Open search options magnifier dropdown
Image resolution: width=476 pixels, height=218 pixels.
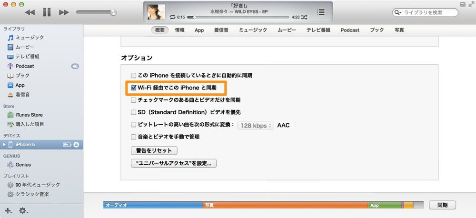click(x=397, y=12)
